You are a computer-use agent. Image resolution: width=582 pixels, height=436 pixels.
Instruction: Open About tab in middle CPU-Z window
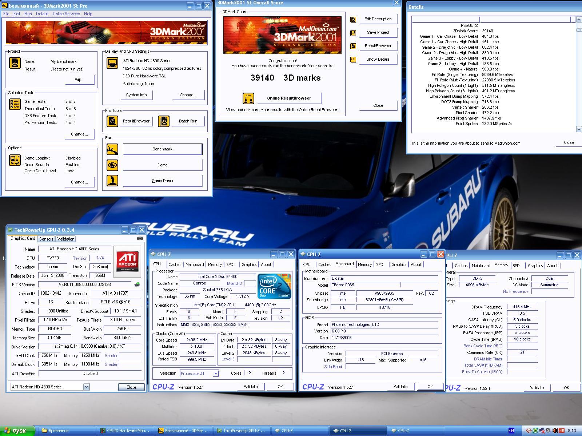[x=416, y=265]
